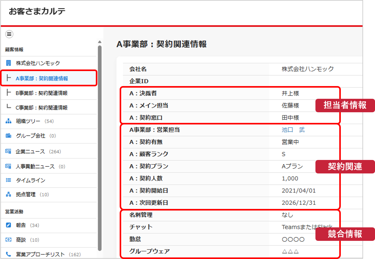
Task: Click the 人事異動ニュース newspaper icon
Action: pos(8,166)
